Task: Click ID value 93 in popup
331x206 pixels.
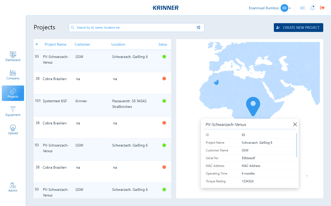Action: click(243, 135)
